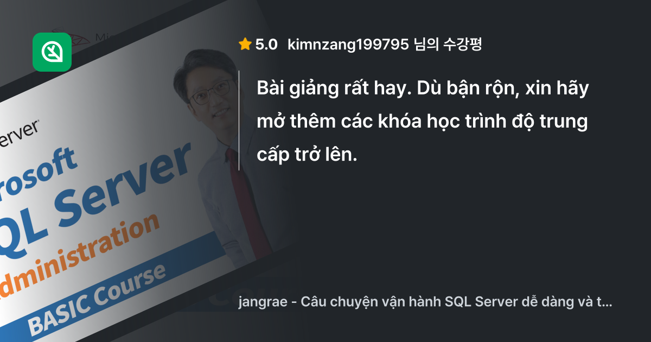Click the vertical divider beside the review

click(239, 121)
